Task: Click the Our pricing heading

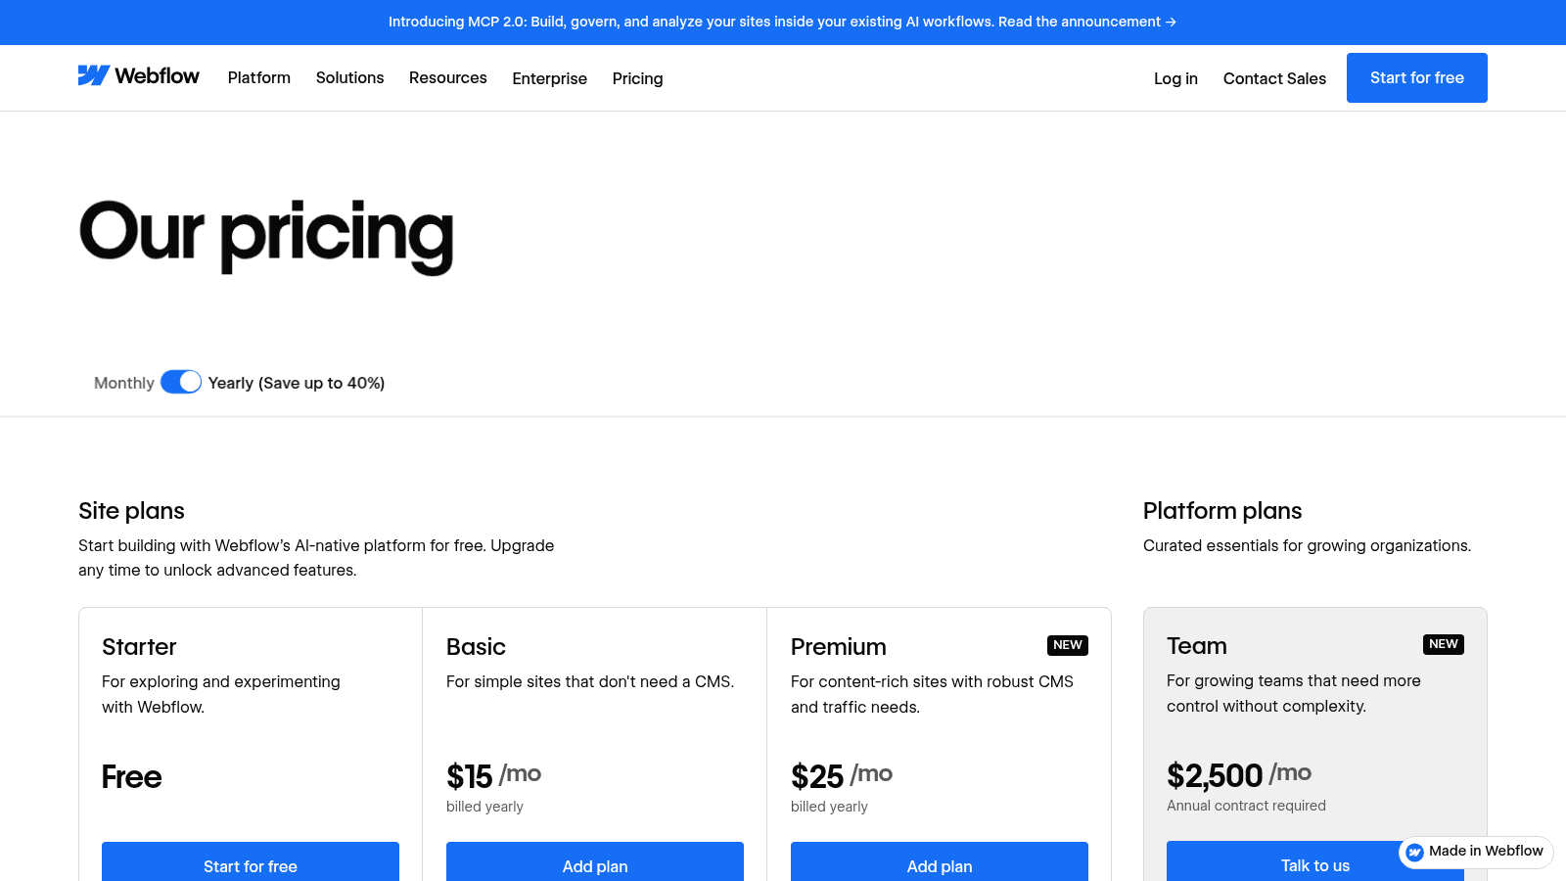Action: [x=266, y=235]
